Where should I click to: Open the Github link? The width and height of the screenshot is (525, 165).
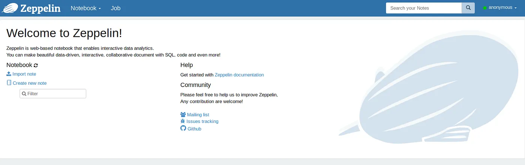(194, 129)
